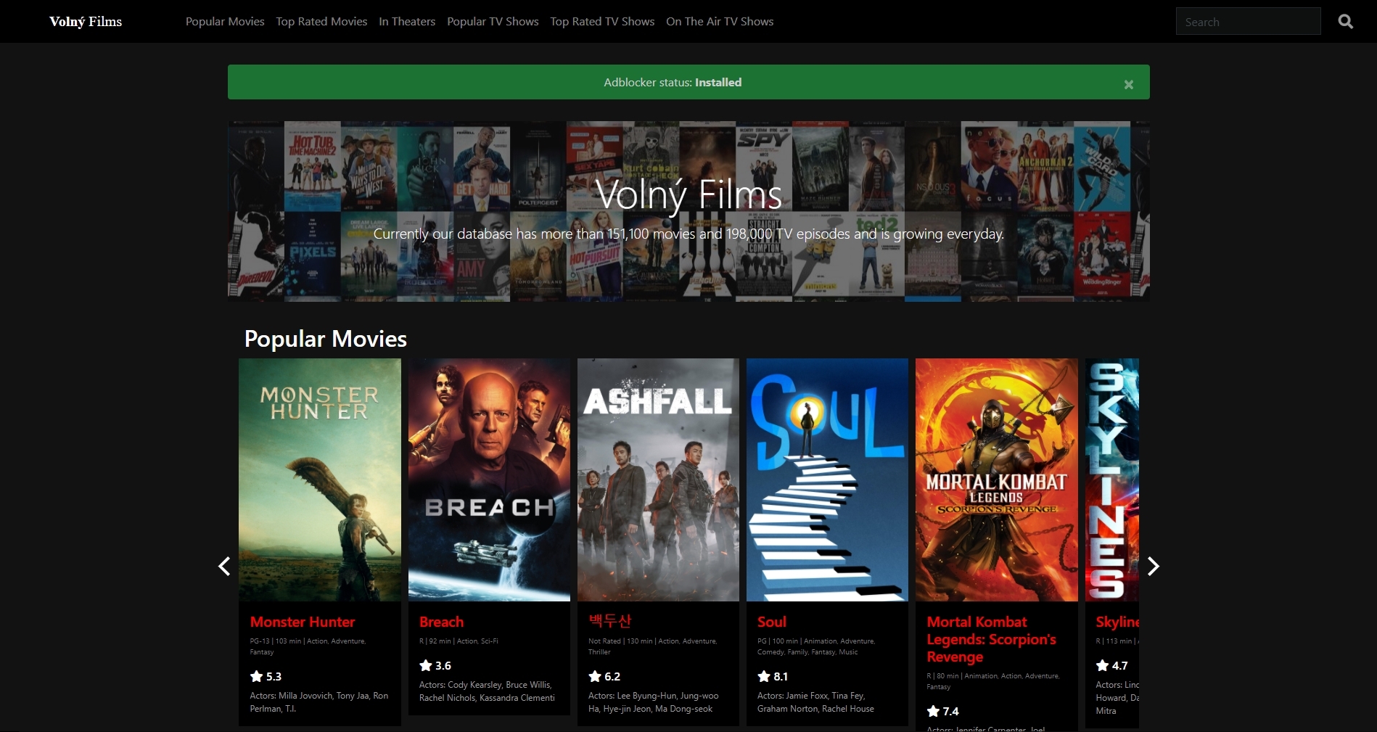Click the star icon beside rating 4.7
This screenshot has width=1377, height=732.
(1102, 665)
